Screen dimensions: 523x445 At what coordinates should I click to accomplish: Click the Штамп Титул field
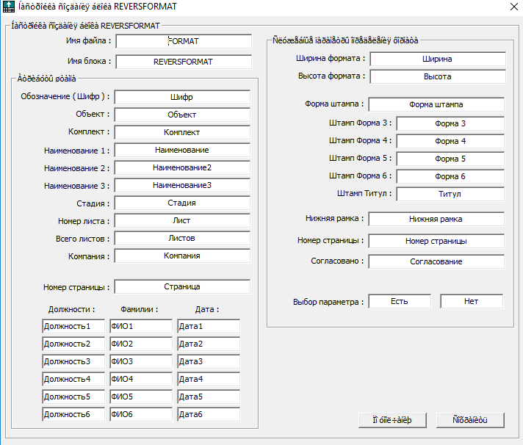coord(450,194)
